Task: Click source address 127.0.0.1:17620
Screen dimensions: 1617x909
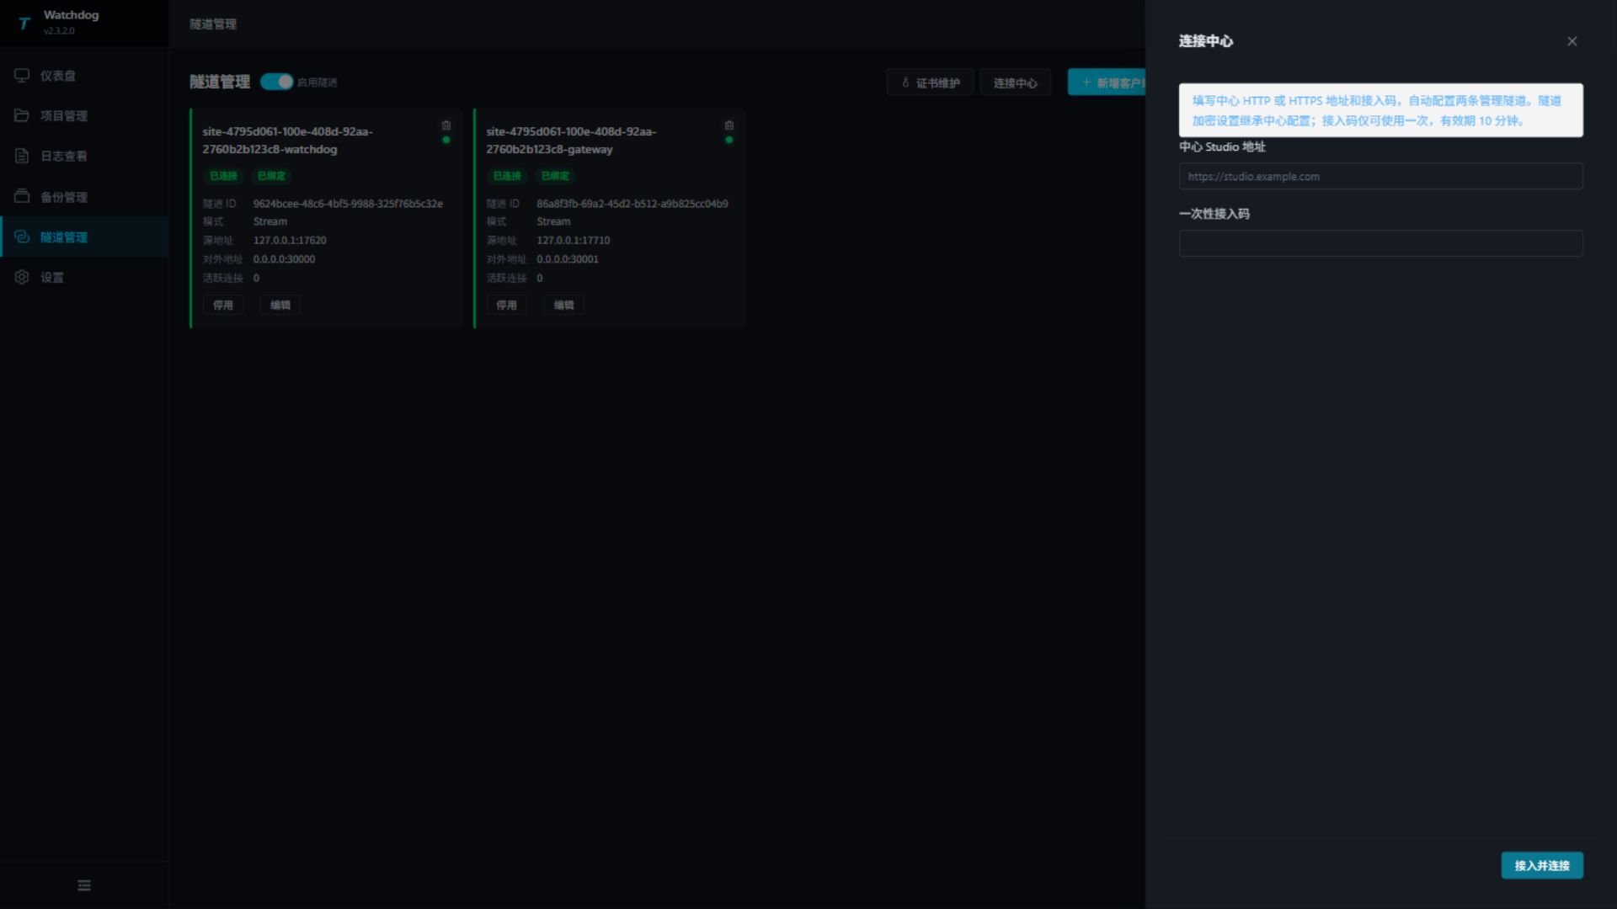Action: point(290,240)
